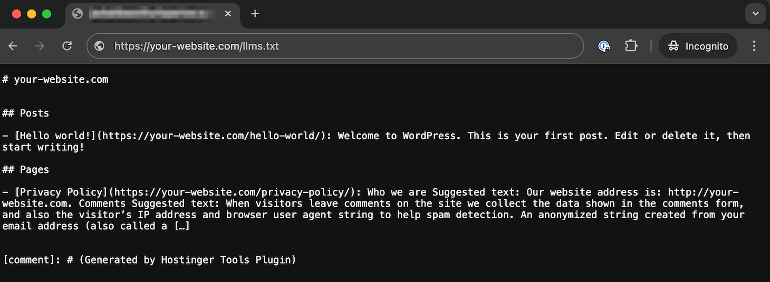This screenshot has height=282, width=770.
Task: Go back to the previous page
Action: 13,46
